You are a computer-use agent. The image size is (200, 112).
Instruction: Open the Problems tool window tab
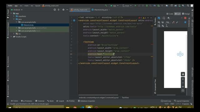point(27,101)
